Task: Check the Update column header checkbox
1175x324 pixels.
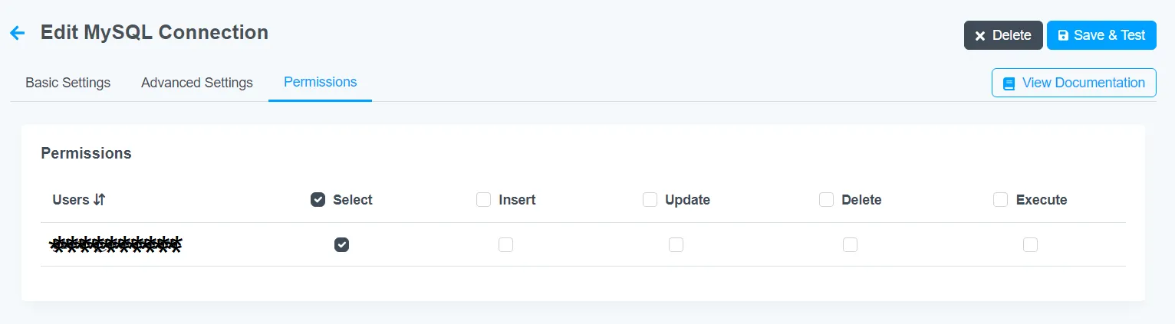Action: coord(650,199)
